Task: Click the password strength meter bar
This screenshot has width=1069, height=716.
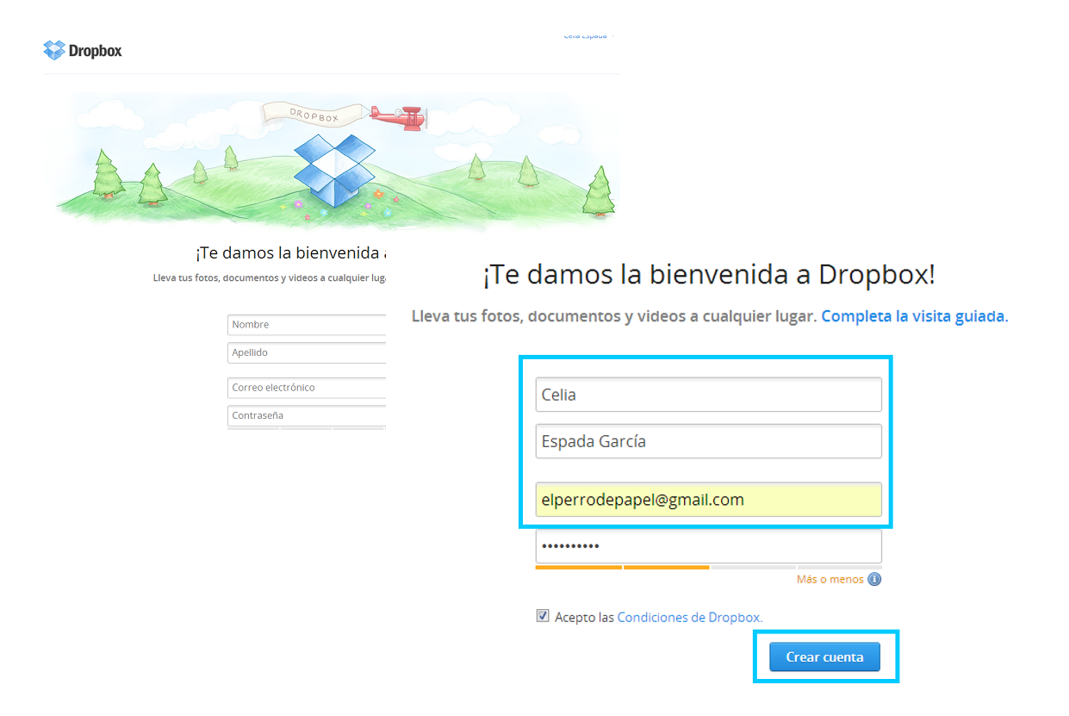Action: pos(708,567)
